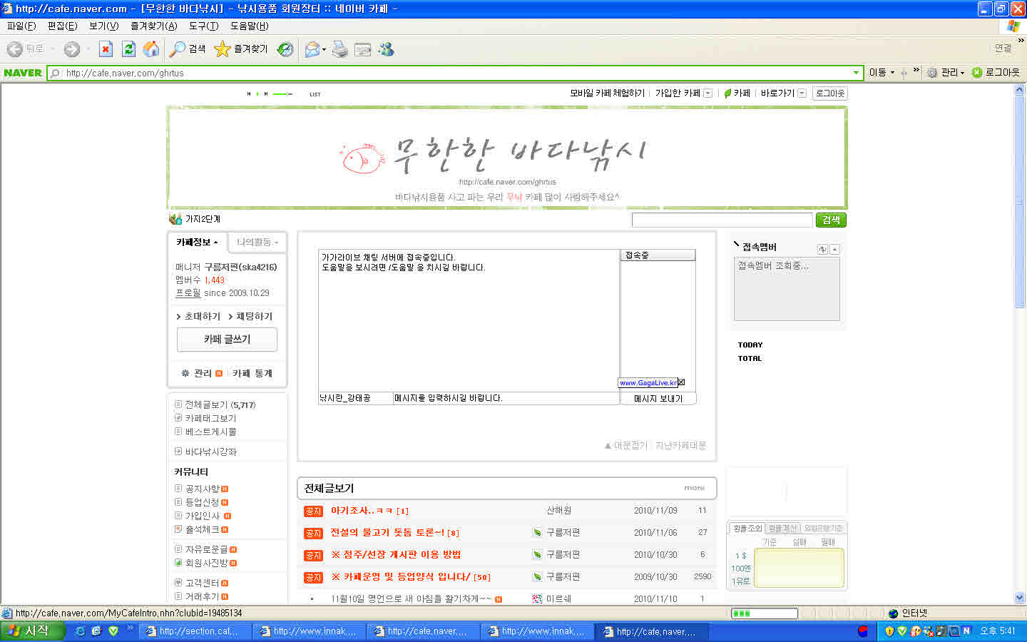Click the page vertical scrollbar thumb
The image size is (1027, 642).
click(1019, 200)
